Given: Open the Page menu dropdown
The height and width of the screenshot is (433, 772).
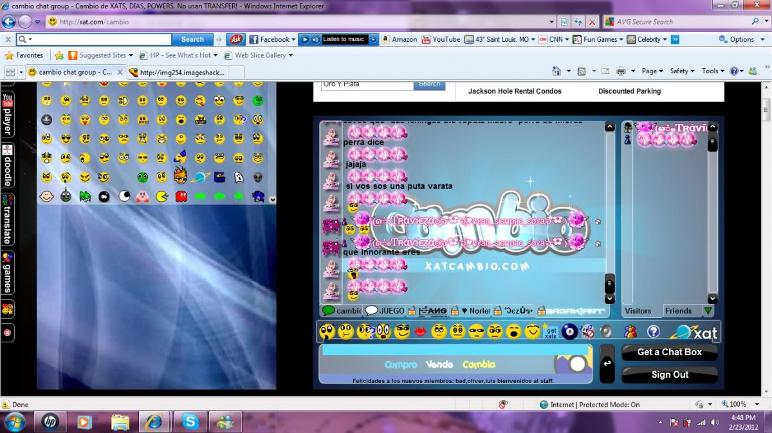Looking at the screenshot, I should click(x=653, y=71).
